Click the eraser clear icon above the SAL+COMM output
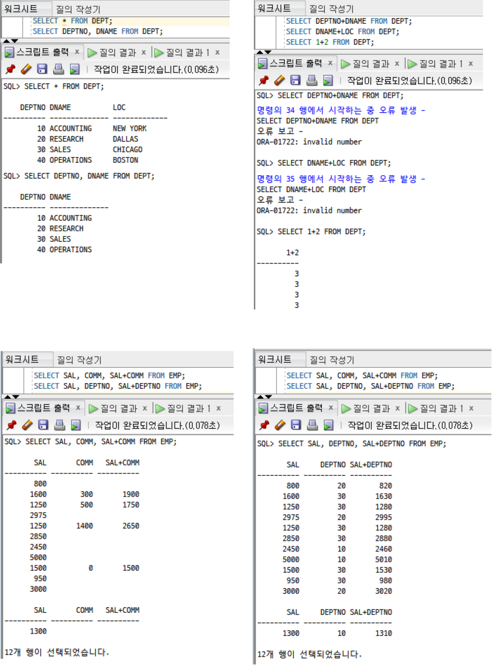Image resolution: width=492 pixels, height=665 pixels. [28, 425]
